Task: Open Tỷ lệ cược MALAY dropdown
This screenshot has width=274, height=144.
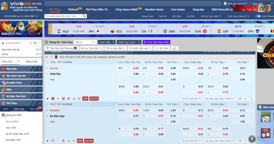Action: [x=238, y=16]
